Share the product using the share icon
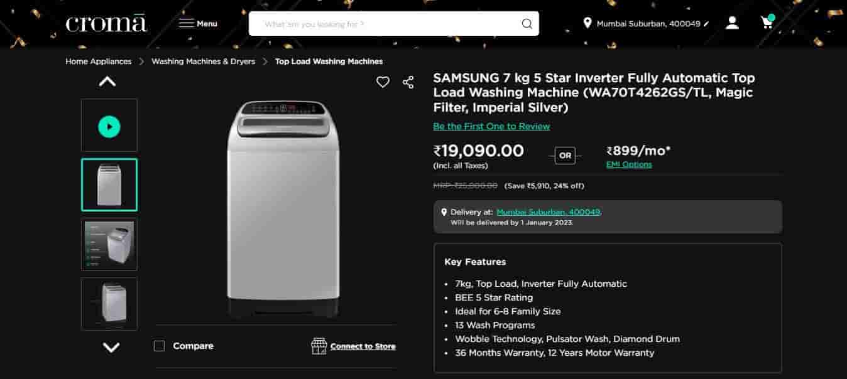Screen dimensions: 847x379 [x=408, y=82]
